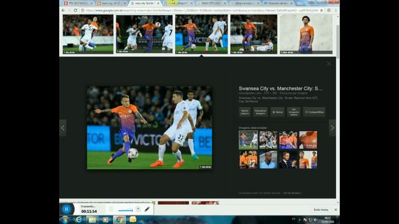Click the Chrome taskbar icon
This screenshot has height=224, width=399.
(x=119, y=220)
